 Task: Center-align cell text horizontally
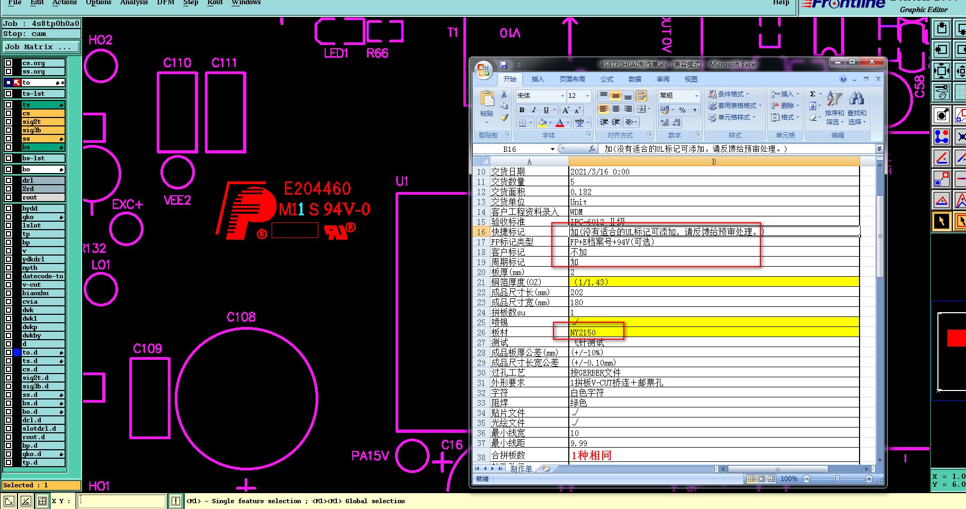(x=616, y=109)
